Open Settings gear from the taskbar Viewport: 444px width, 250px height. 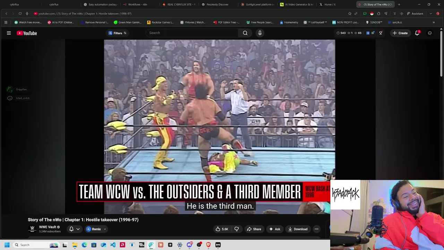[180, 245]
